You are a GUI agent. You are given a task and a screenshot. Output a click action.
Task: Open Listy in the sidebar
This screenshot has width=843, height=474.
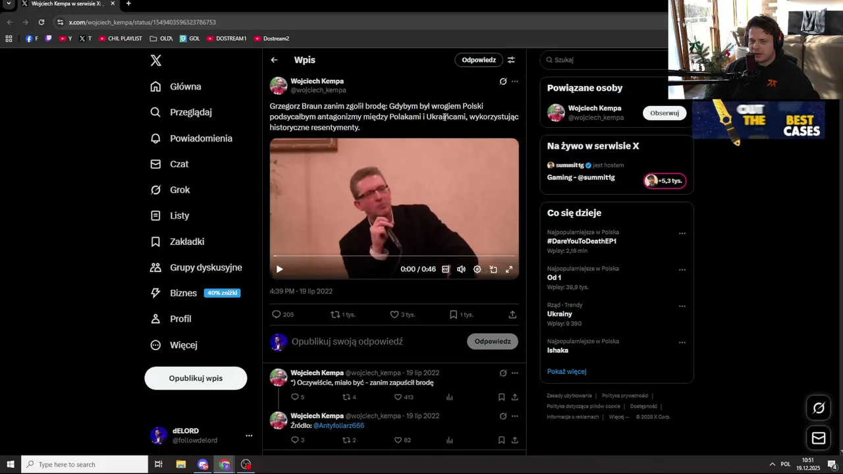(169, 215)
